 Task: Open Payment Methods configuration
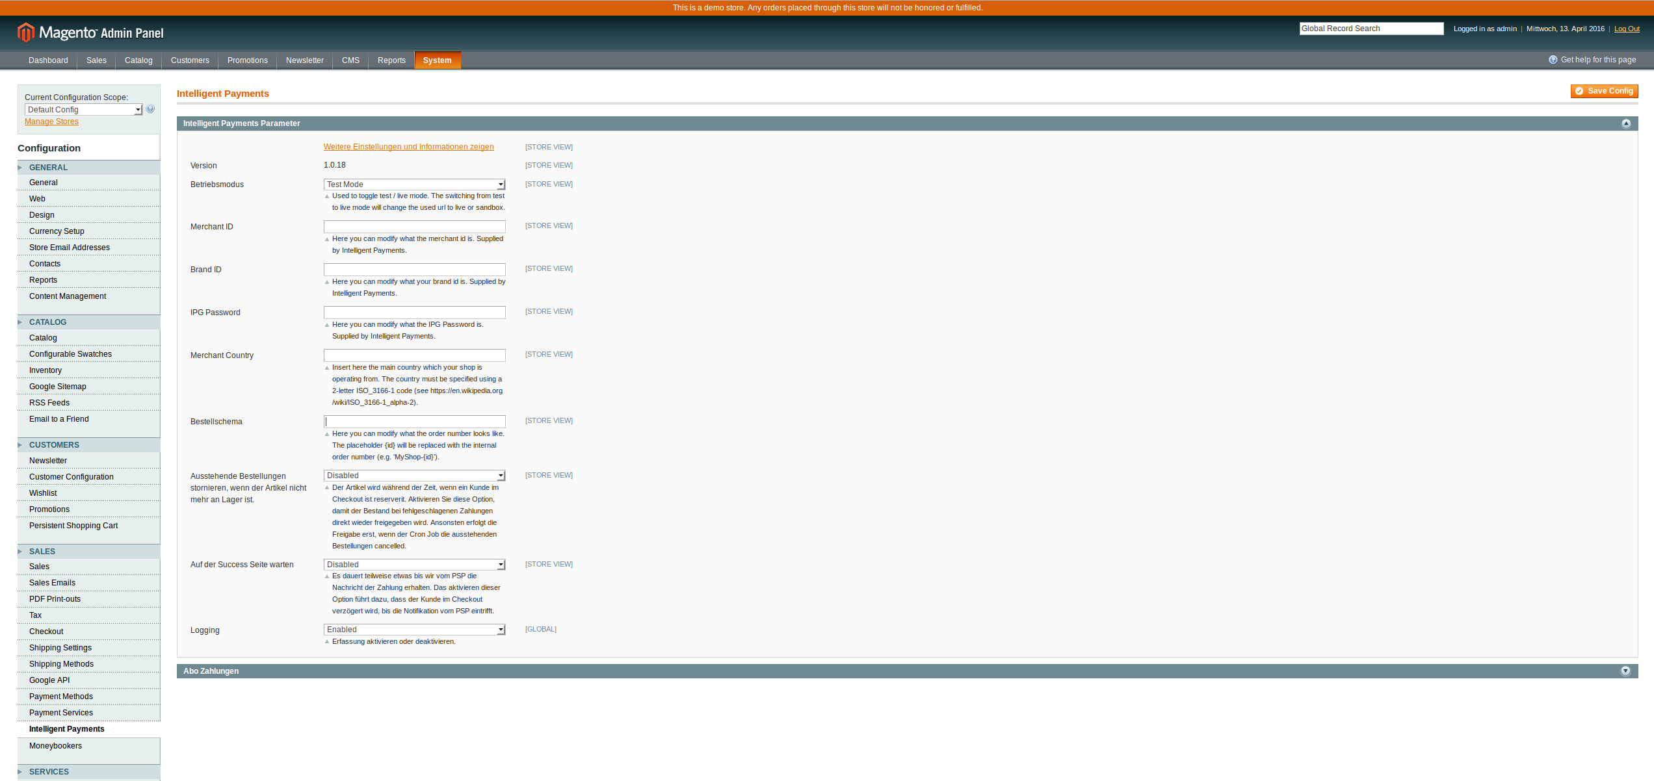(x=88, y=697)
